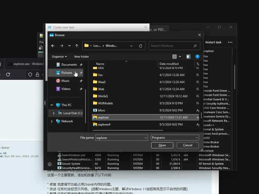Select Network in navigation pane

[67, 121]
